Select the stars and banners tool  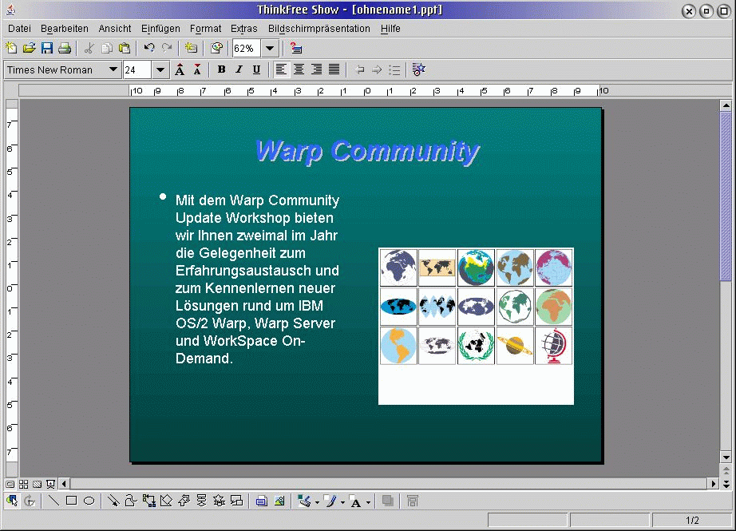click(220, 501)
